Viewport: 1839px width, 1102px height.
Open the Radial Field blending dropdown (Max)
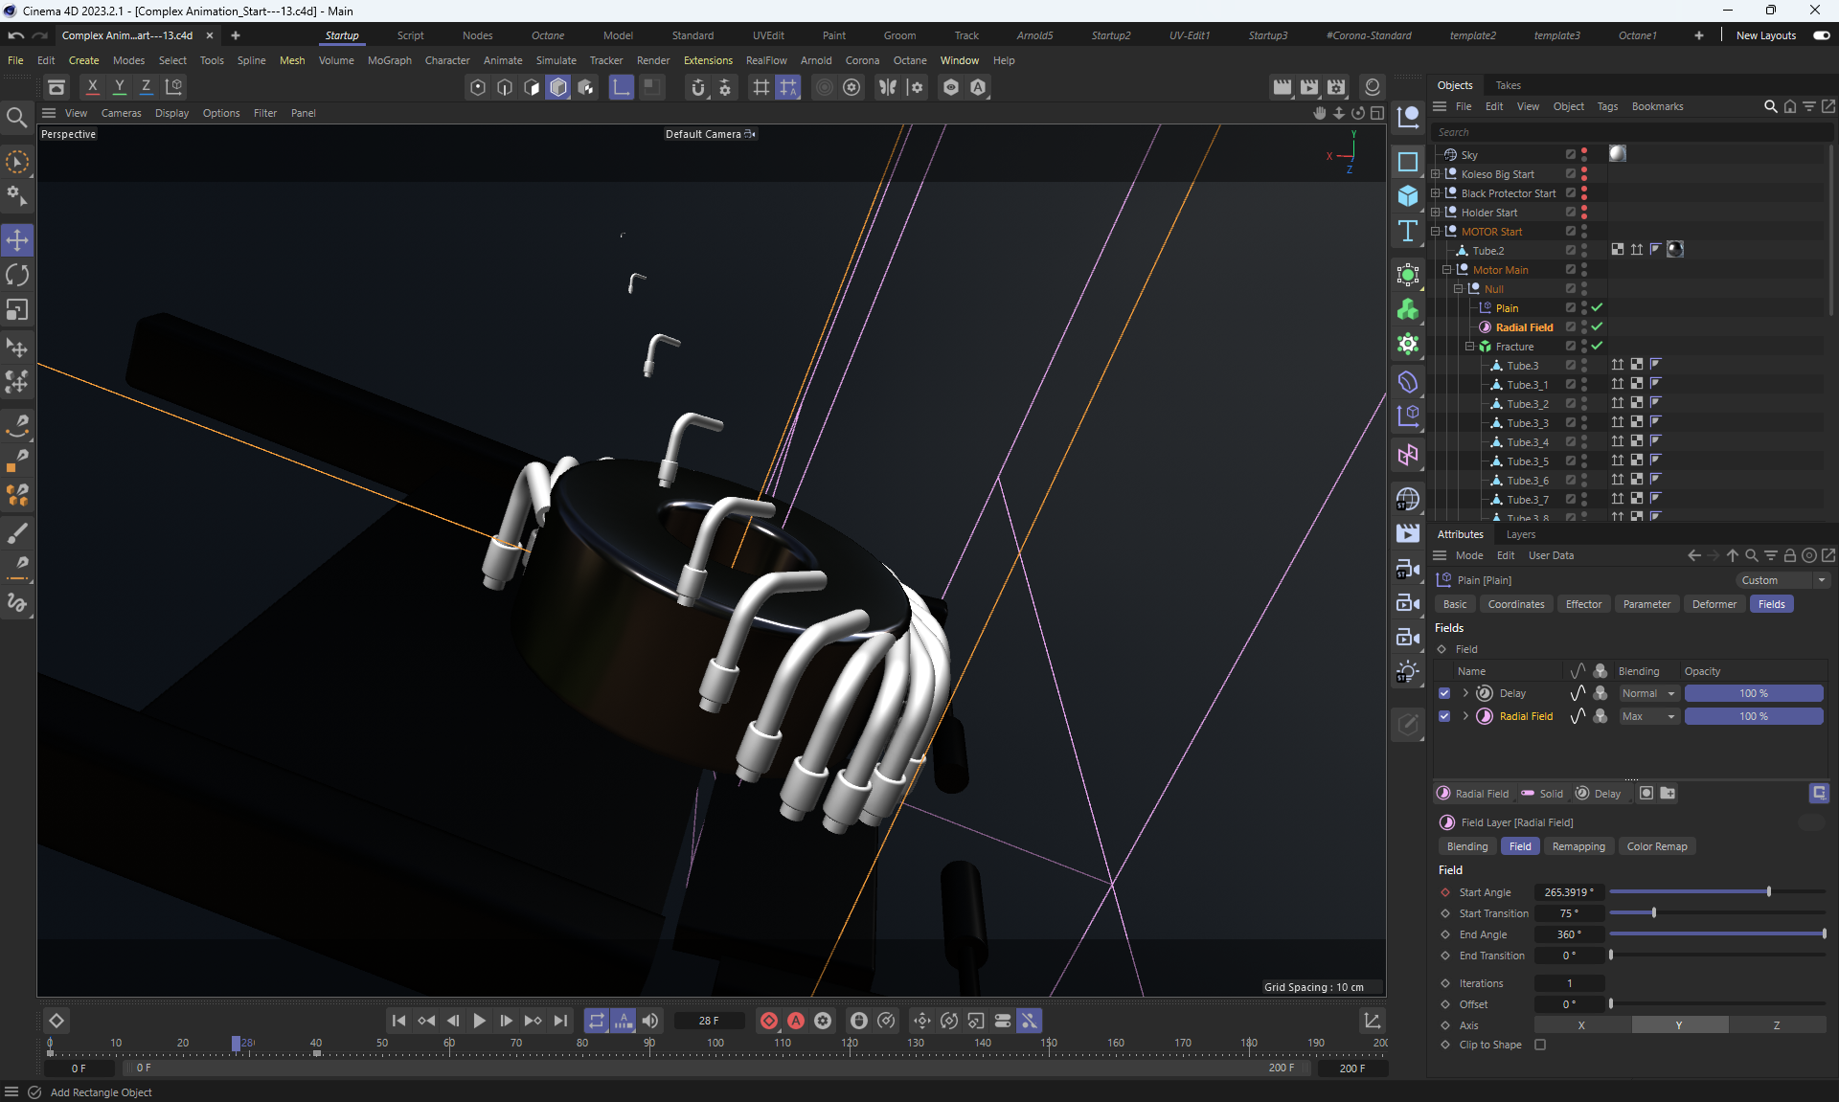click(x=1648, y=716)
